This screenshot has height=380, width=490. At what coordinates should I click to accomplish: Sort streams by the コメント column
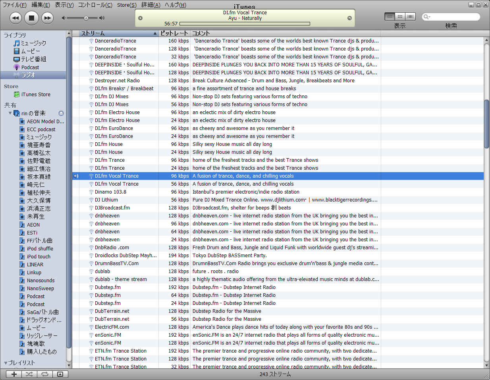286,33
